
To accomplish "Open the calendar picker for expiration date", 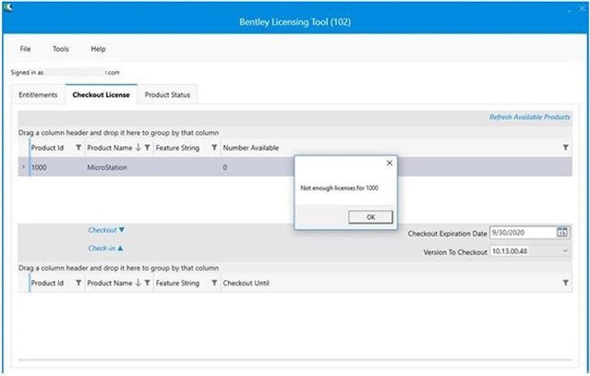I will pos(561,232).
